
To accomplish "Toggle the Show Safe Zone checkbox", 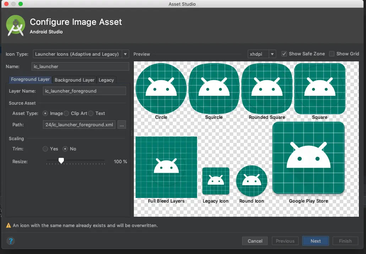I will [284, 54].
